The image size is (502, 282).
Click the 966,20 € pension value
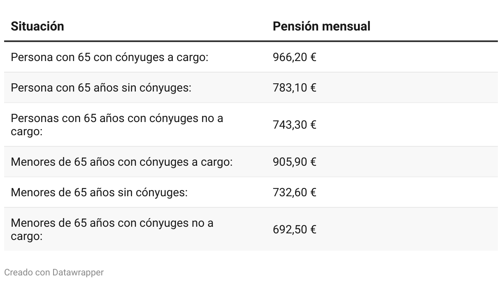tap(294, 57)
